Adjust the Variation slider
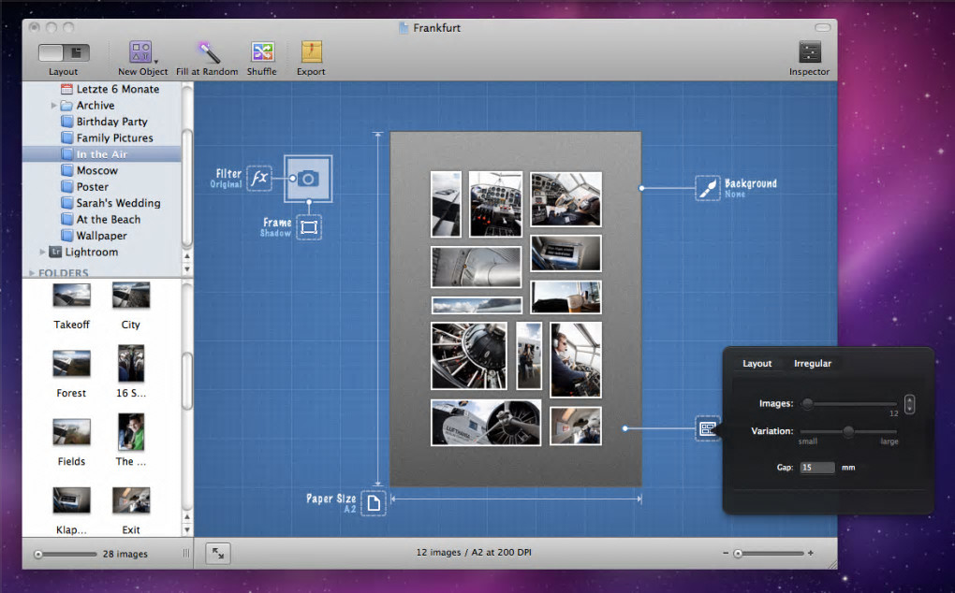 point(848,431)
